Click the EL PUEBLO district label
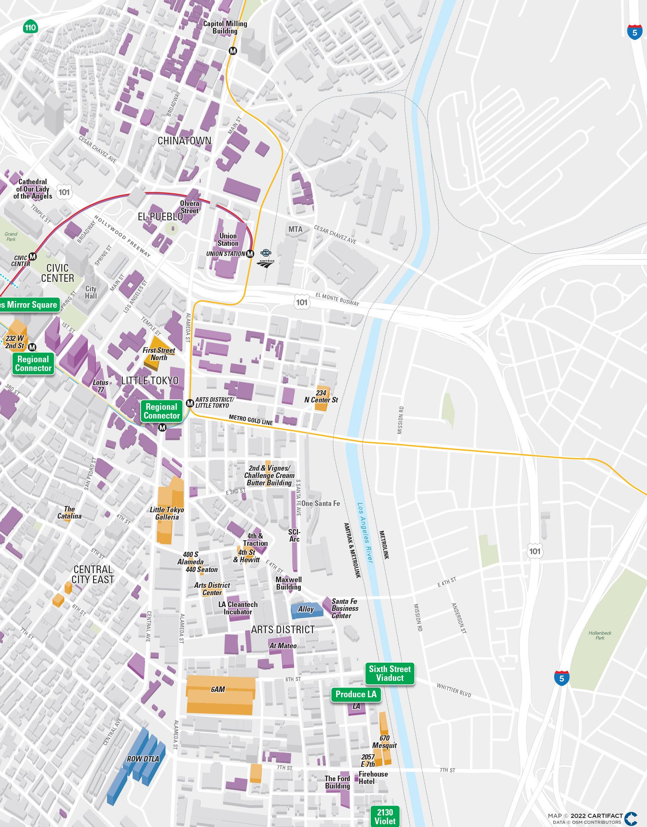Screen dimensions: 647x827 tap(161, 216)
